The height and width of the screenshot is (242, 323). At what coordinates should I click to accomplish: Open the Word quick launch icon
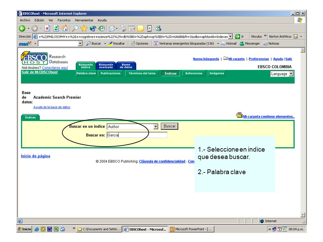[x=49, y=229]
